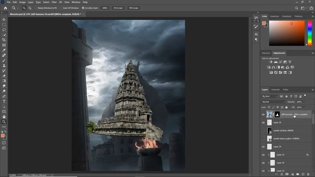Switch to the Swatches tab
Viewport: 315px width, 177px height.
click(275, 16)
